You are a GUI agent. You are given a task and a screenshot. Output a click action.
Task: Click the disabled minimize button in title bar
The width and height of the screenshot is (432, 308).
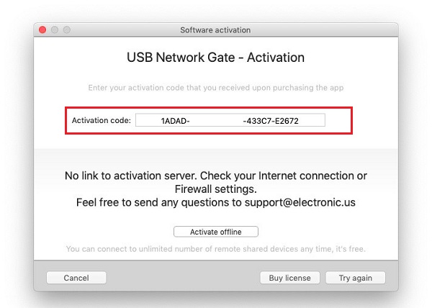55,30
